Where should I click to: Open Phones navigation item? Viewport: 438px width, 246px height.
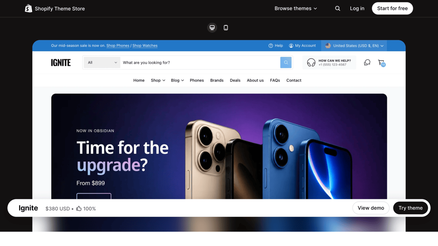[x=197, y=80]
